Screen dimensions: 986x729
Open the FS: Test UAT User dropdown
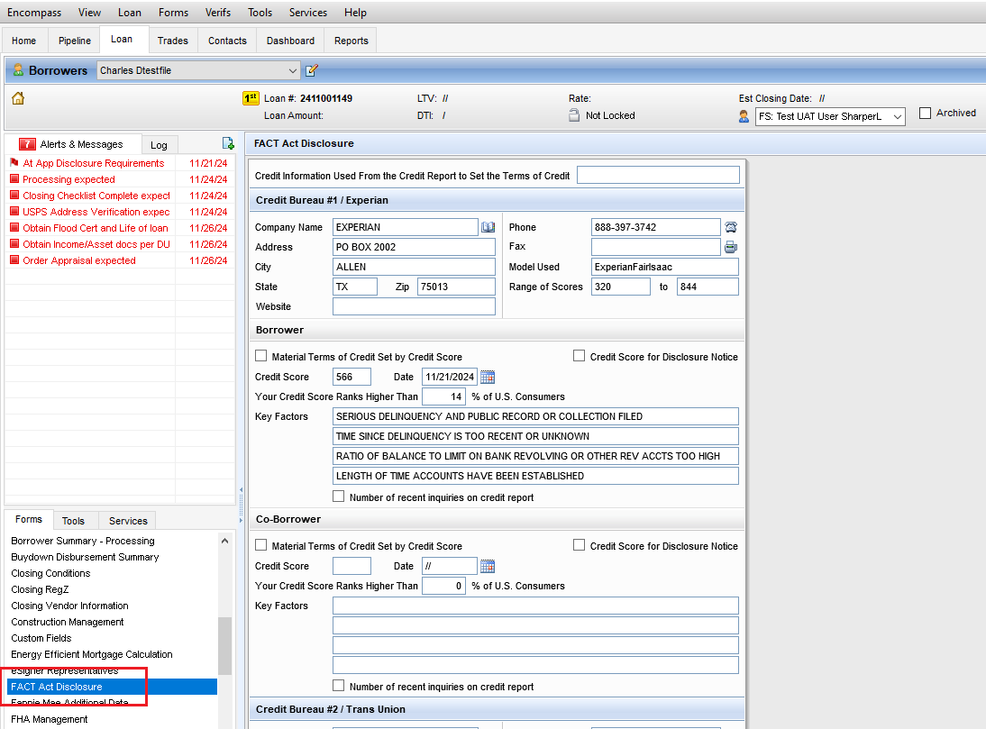(830, 116)
